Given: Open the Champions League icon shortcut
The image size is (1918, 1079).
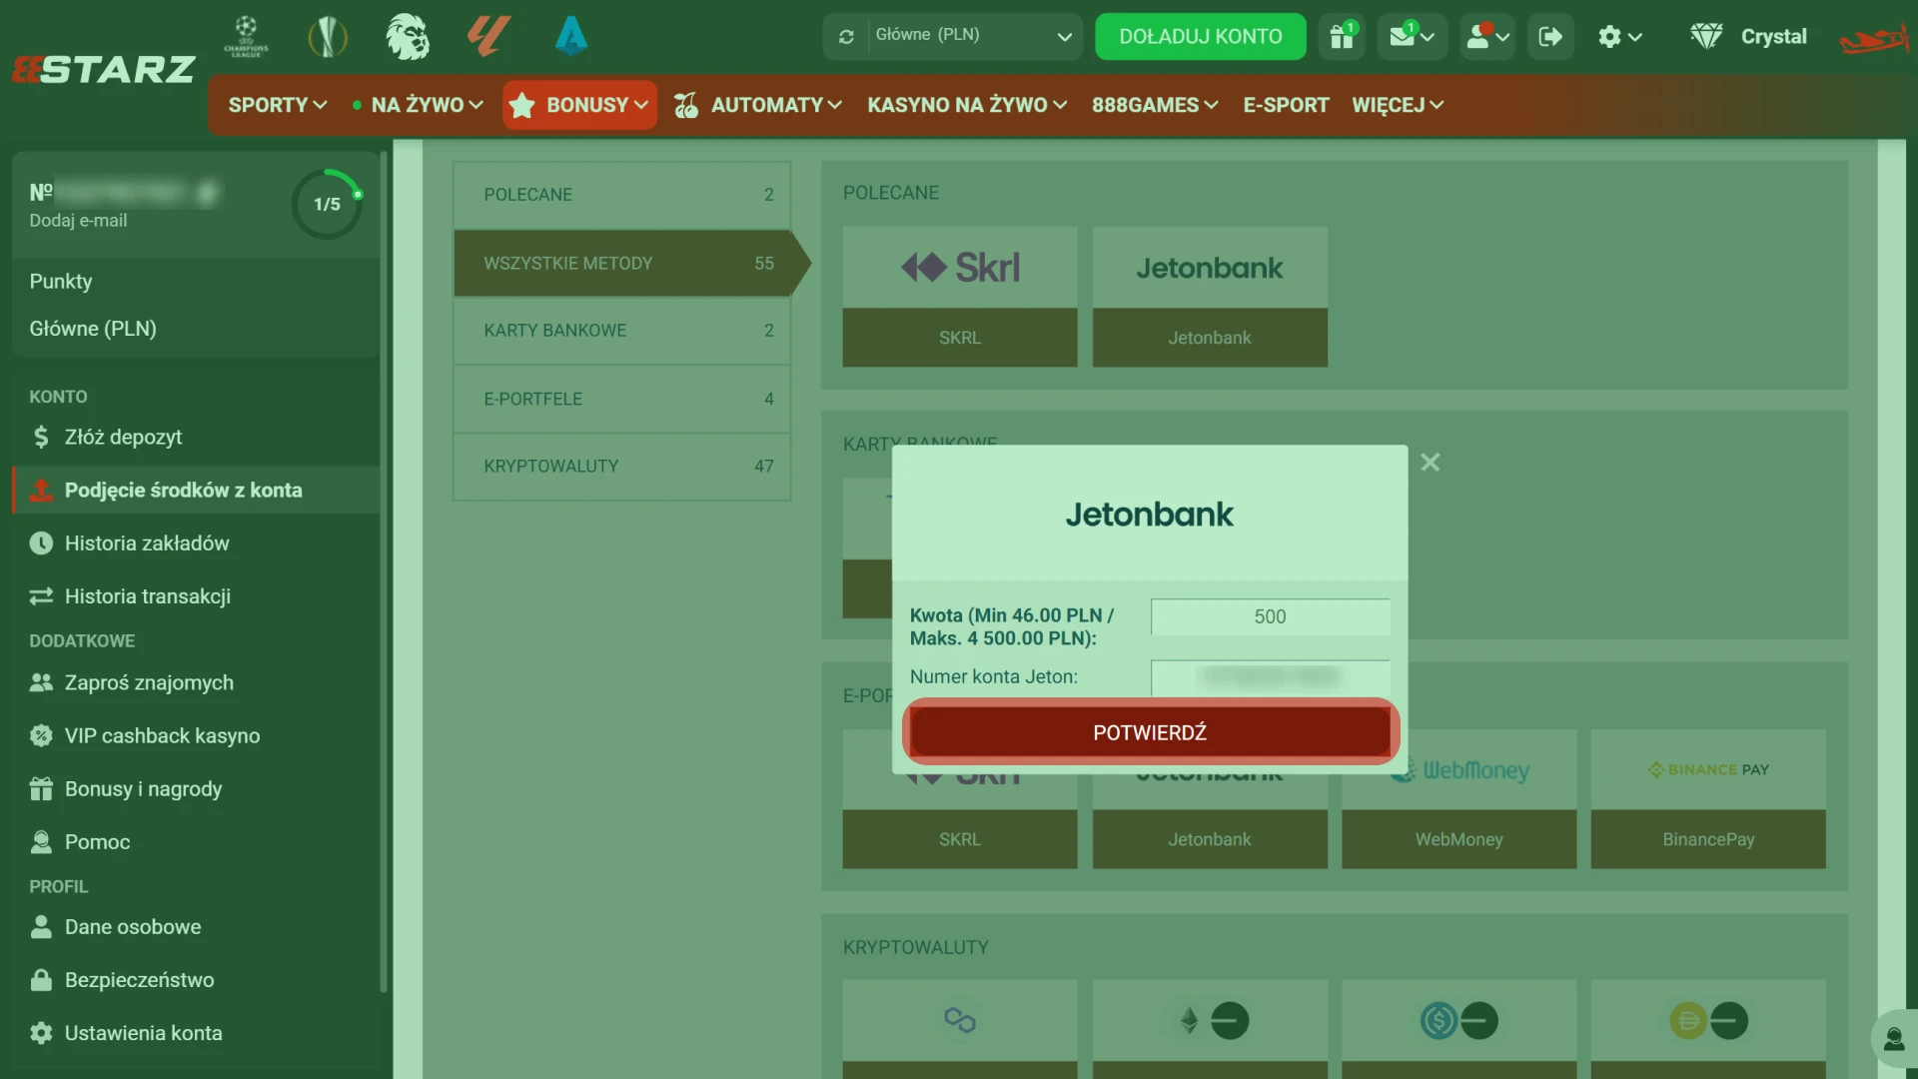Looking at the screenshot, I should click(246, 37).
